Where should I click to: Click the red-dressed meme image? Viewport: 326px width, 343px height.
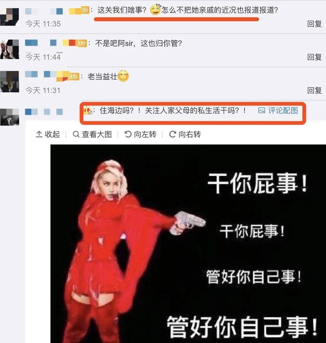point(188,243)
